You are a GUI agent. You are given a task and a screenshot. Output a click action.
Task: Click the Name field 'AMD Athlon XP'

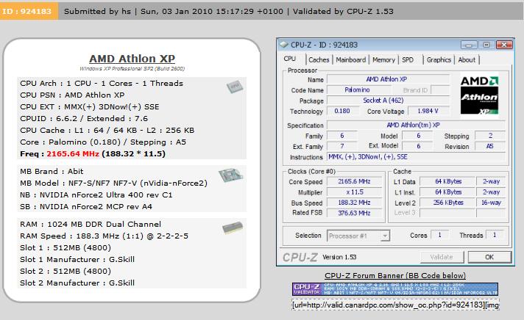coord(388,79)
